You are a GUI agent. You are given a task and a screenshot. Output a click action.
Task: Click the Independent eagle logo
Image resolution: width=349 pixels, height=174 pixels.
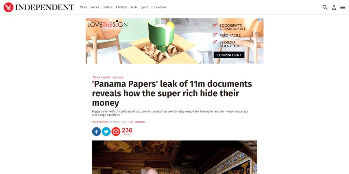tap(8, 7)
